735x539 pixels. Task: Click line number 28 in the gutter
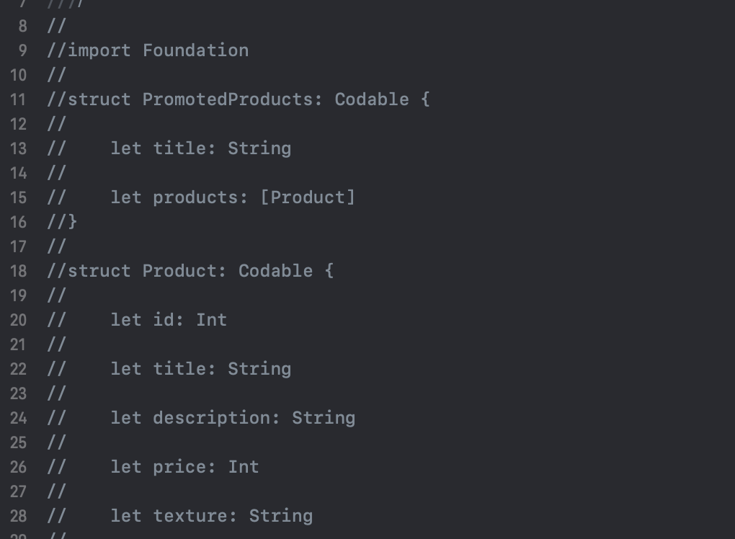coord(19,516)
